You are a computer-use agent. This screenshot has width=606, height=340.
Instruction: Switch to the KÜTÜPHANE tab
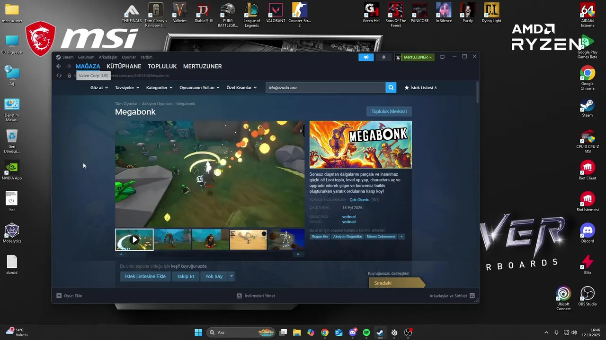coord(124,66)
